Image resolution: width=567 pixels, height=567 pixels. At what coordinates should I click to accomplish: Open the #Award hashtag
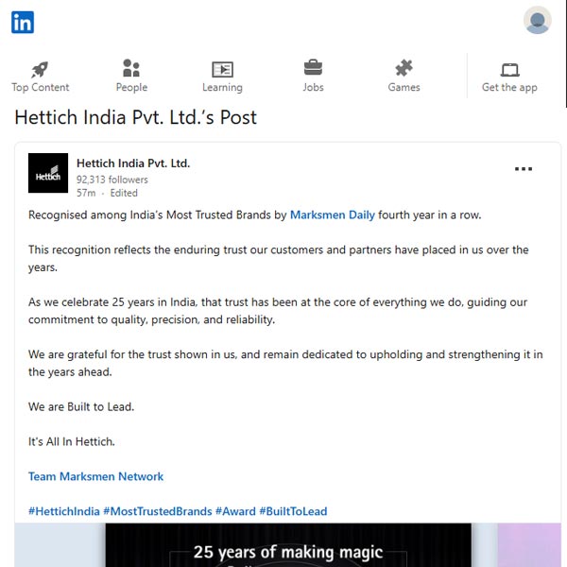[x=235, y=511]
